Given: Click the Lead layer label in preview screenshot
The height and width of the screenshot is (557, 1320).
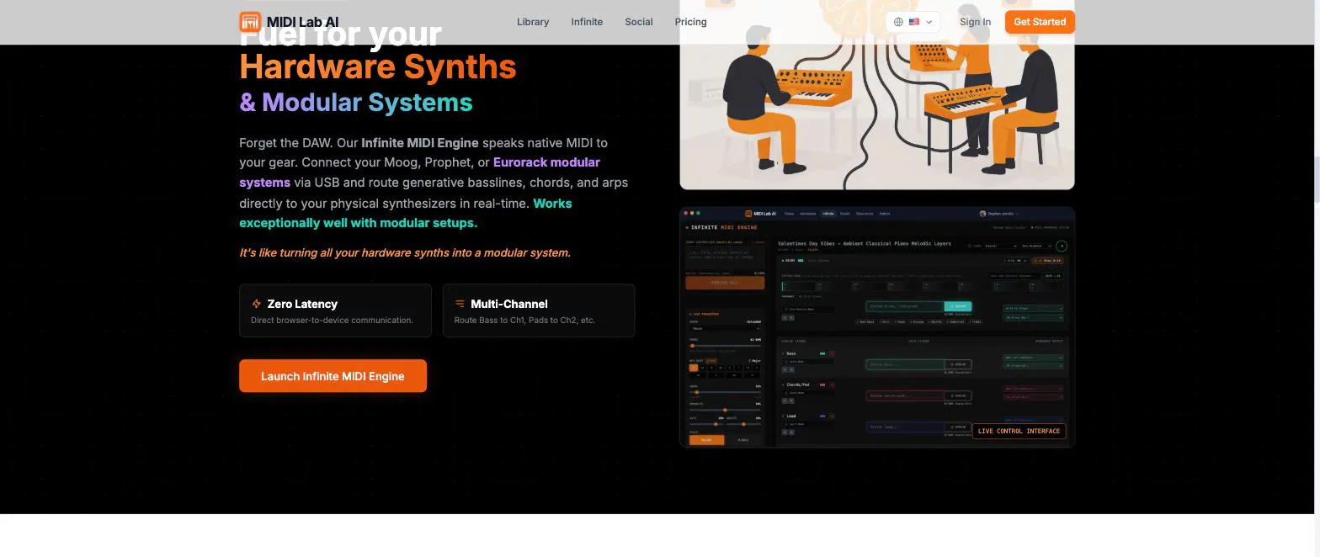Looking at the screenshot, I should (791, 416).
